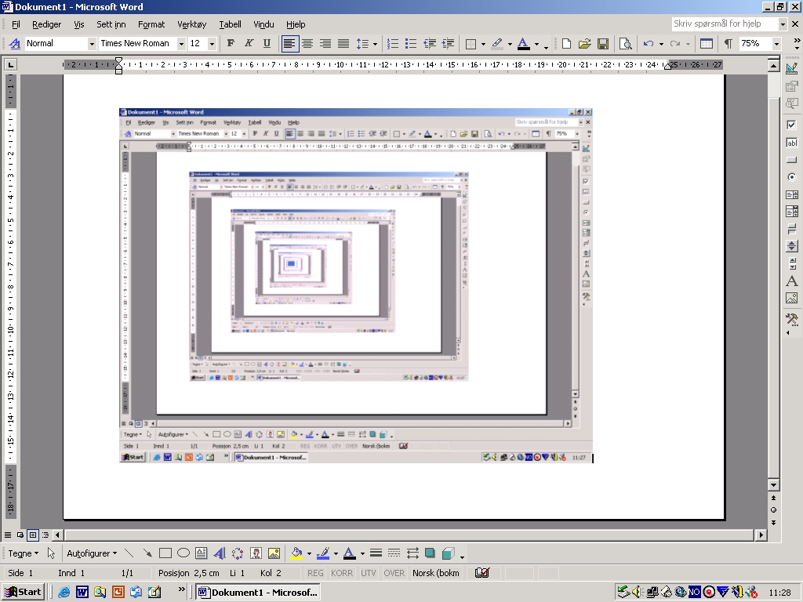Toggle Italic (K) formatting
This screenshot has height=602, width=803.
coord(249,44)
